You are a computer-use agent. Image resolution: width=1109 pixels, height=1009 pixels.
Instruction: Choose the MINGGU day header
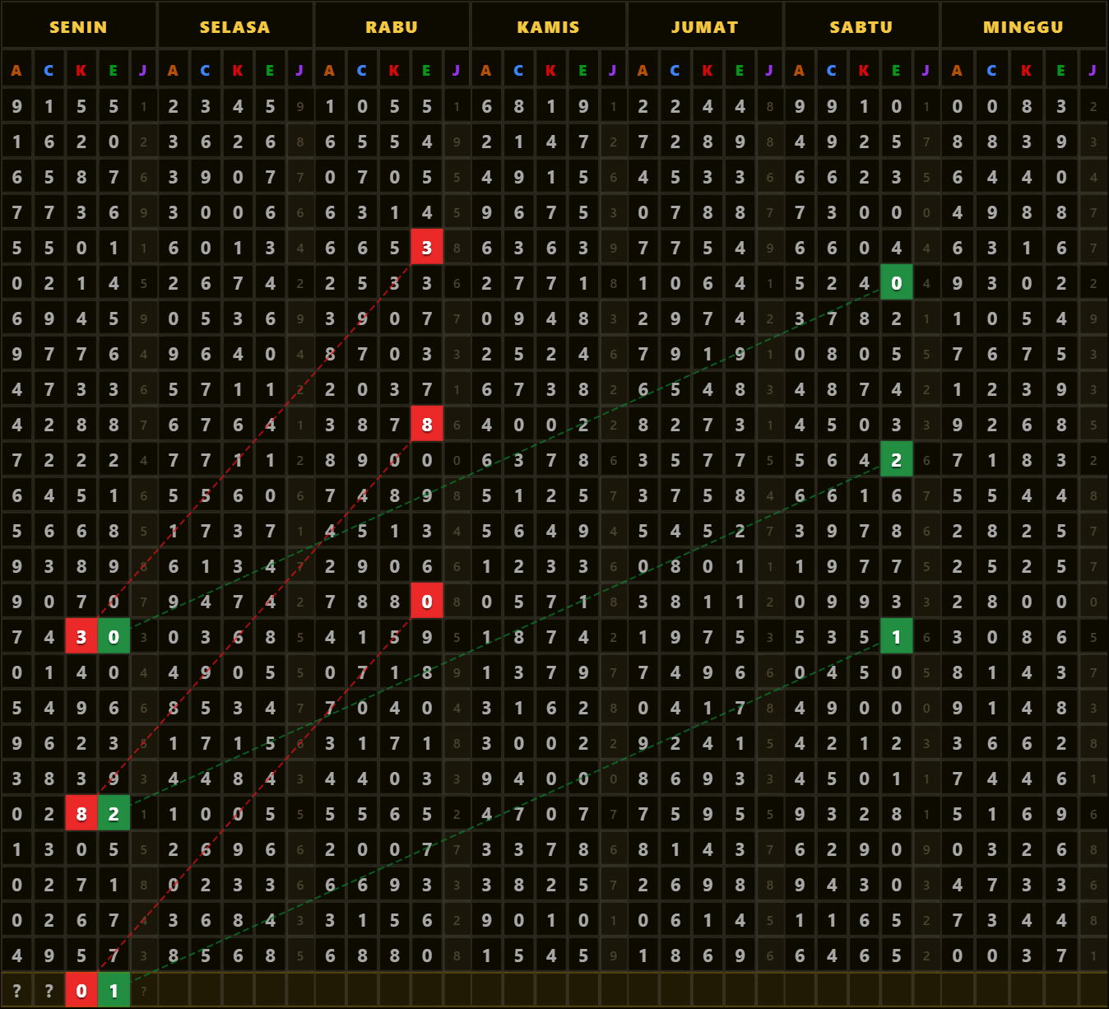(1023, 27)
